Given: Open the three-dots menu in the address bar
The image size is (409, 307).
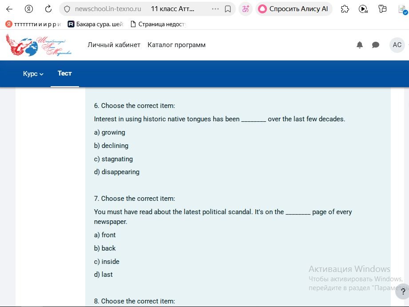Looking at the screenshot, I should pyautogui.click(x=215, y=9).
